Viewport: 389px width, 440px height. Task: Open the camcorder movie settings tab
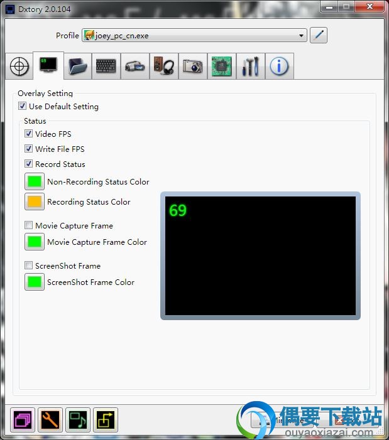click(135, 67)
